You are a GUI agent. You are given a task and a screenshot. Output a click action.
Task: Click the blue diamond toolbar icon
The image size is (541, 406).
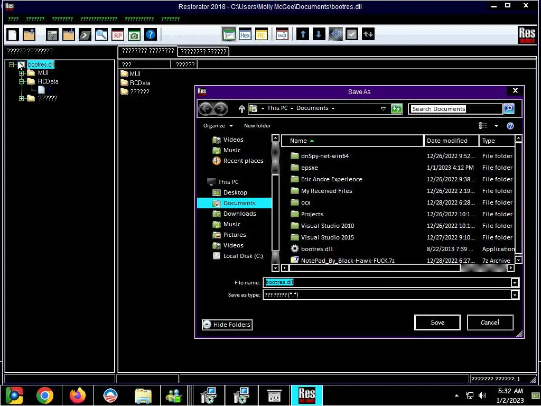(x=335, y=34)
